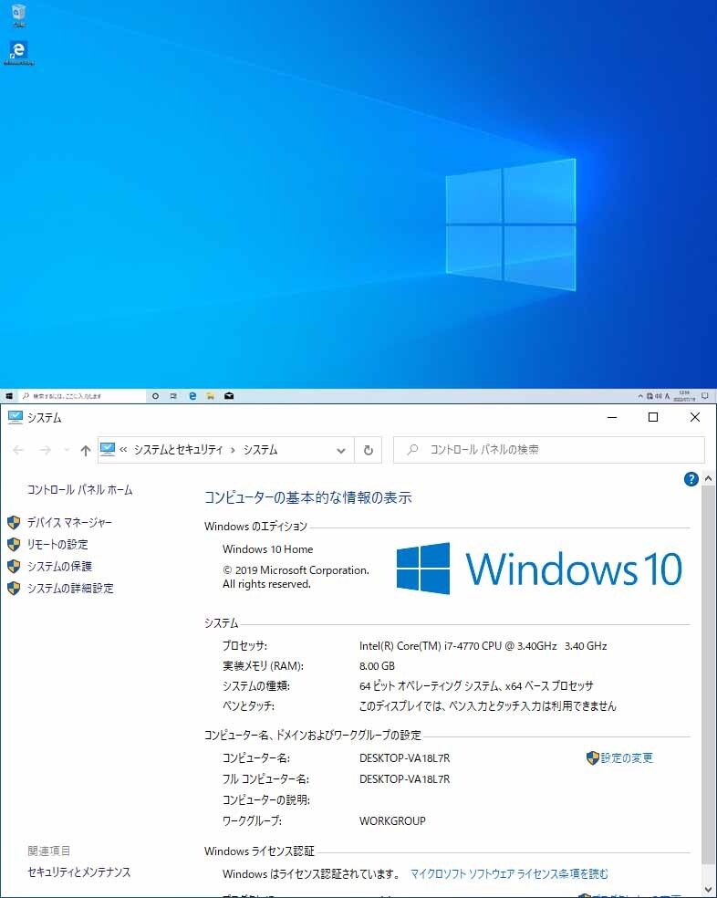Open コントロール パネル ホーム

80,490
